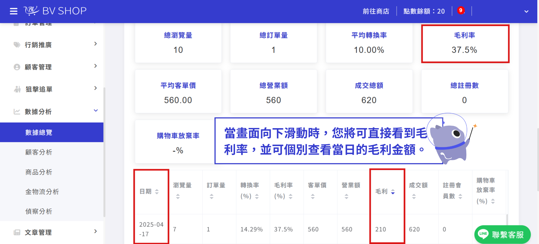Open notifications badge showing 9

[x=461, y=11]
